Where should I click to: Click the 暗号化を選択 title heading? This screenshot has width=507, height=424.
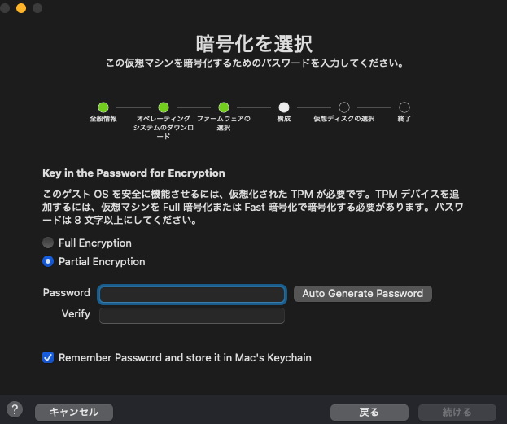254,43
